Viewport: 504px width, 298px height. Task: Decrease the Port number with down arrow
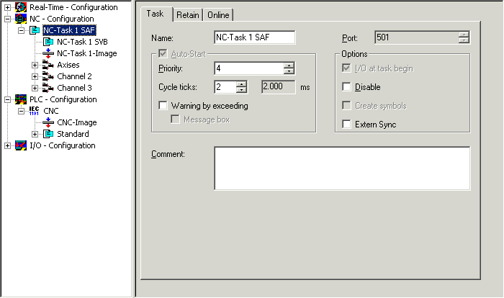pyautogui.click(x=464, y=40)
